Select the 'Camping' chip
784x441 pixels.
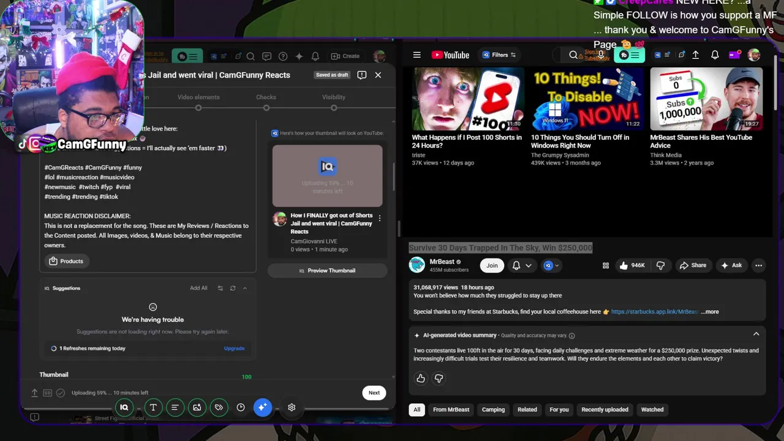coord(493,410)
